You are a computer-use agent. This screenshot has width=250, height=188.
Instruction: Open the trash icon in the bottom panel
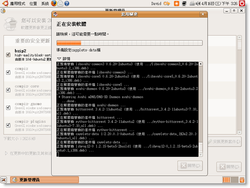[x=242, y=180]
